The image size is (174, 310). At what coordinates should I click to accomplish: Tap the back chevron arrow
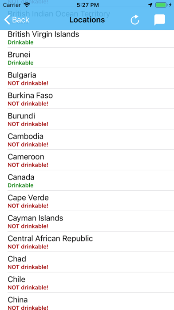click(x=7, y=20)
